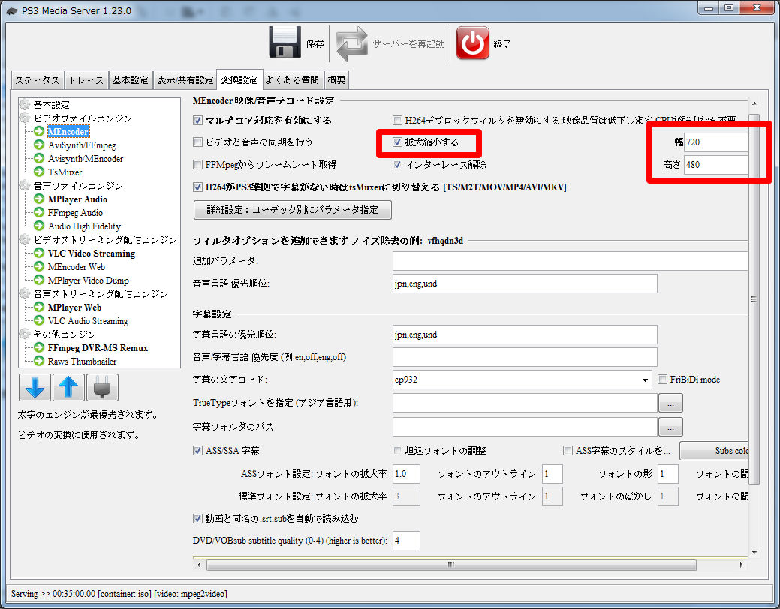Select the MEncoder engine in tree
780x609 pixels.
pos(68,132)
